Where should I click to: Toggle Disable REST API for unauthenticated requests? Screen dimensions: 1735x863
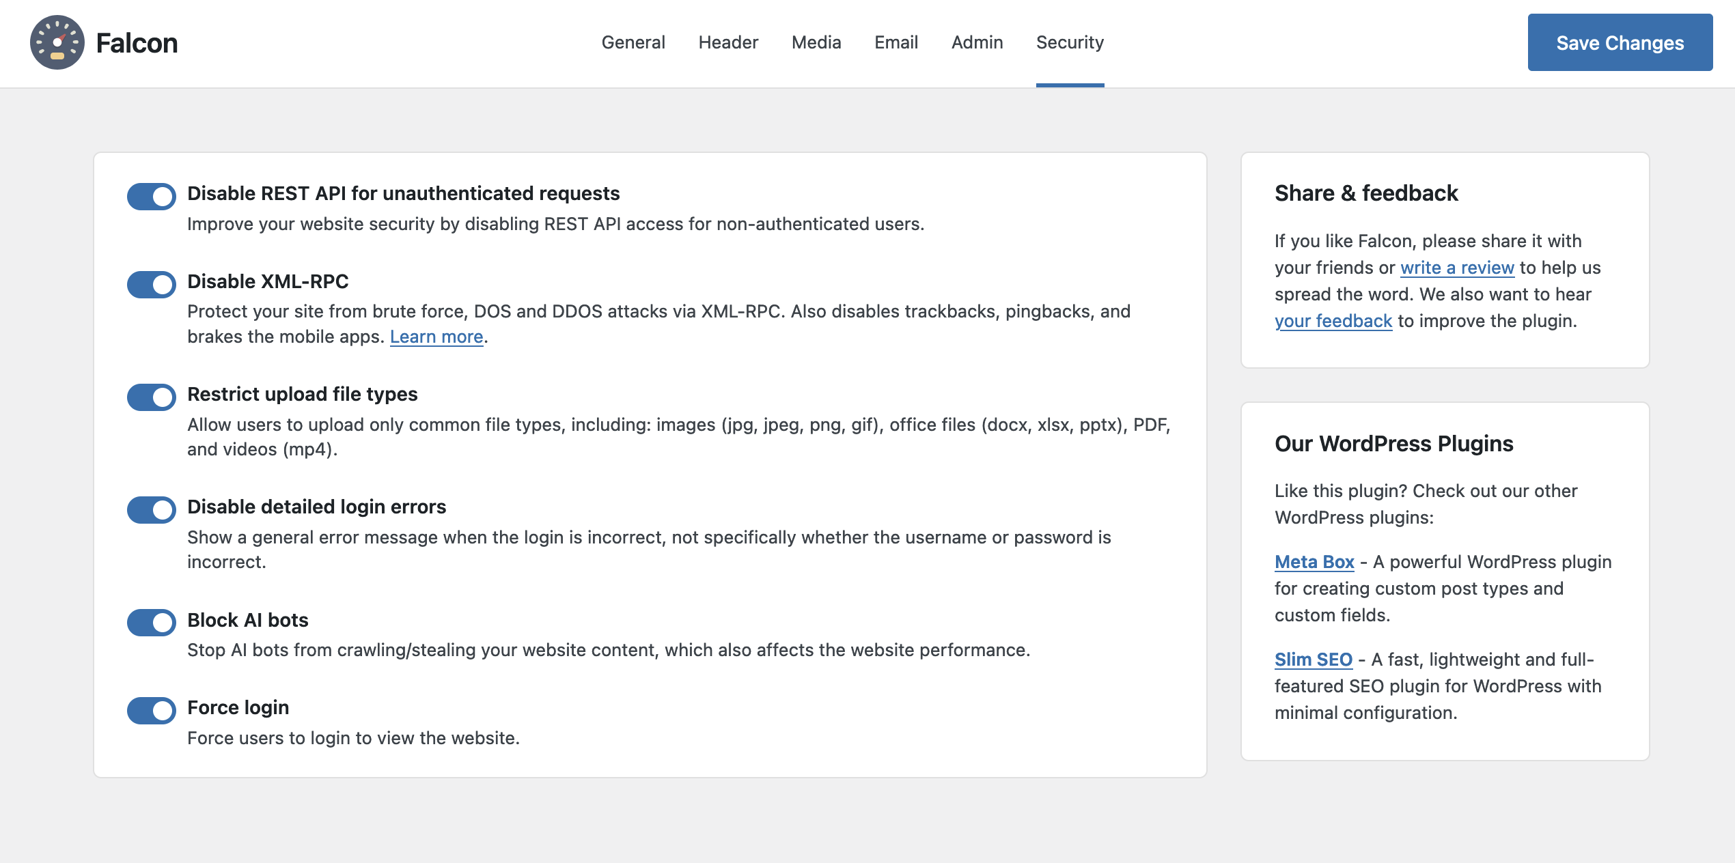coord(152,197)
